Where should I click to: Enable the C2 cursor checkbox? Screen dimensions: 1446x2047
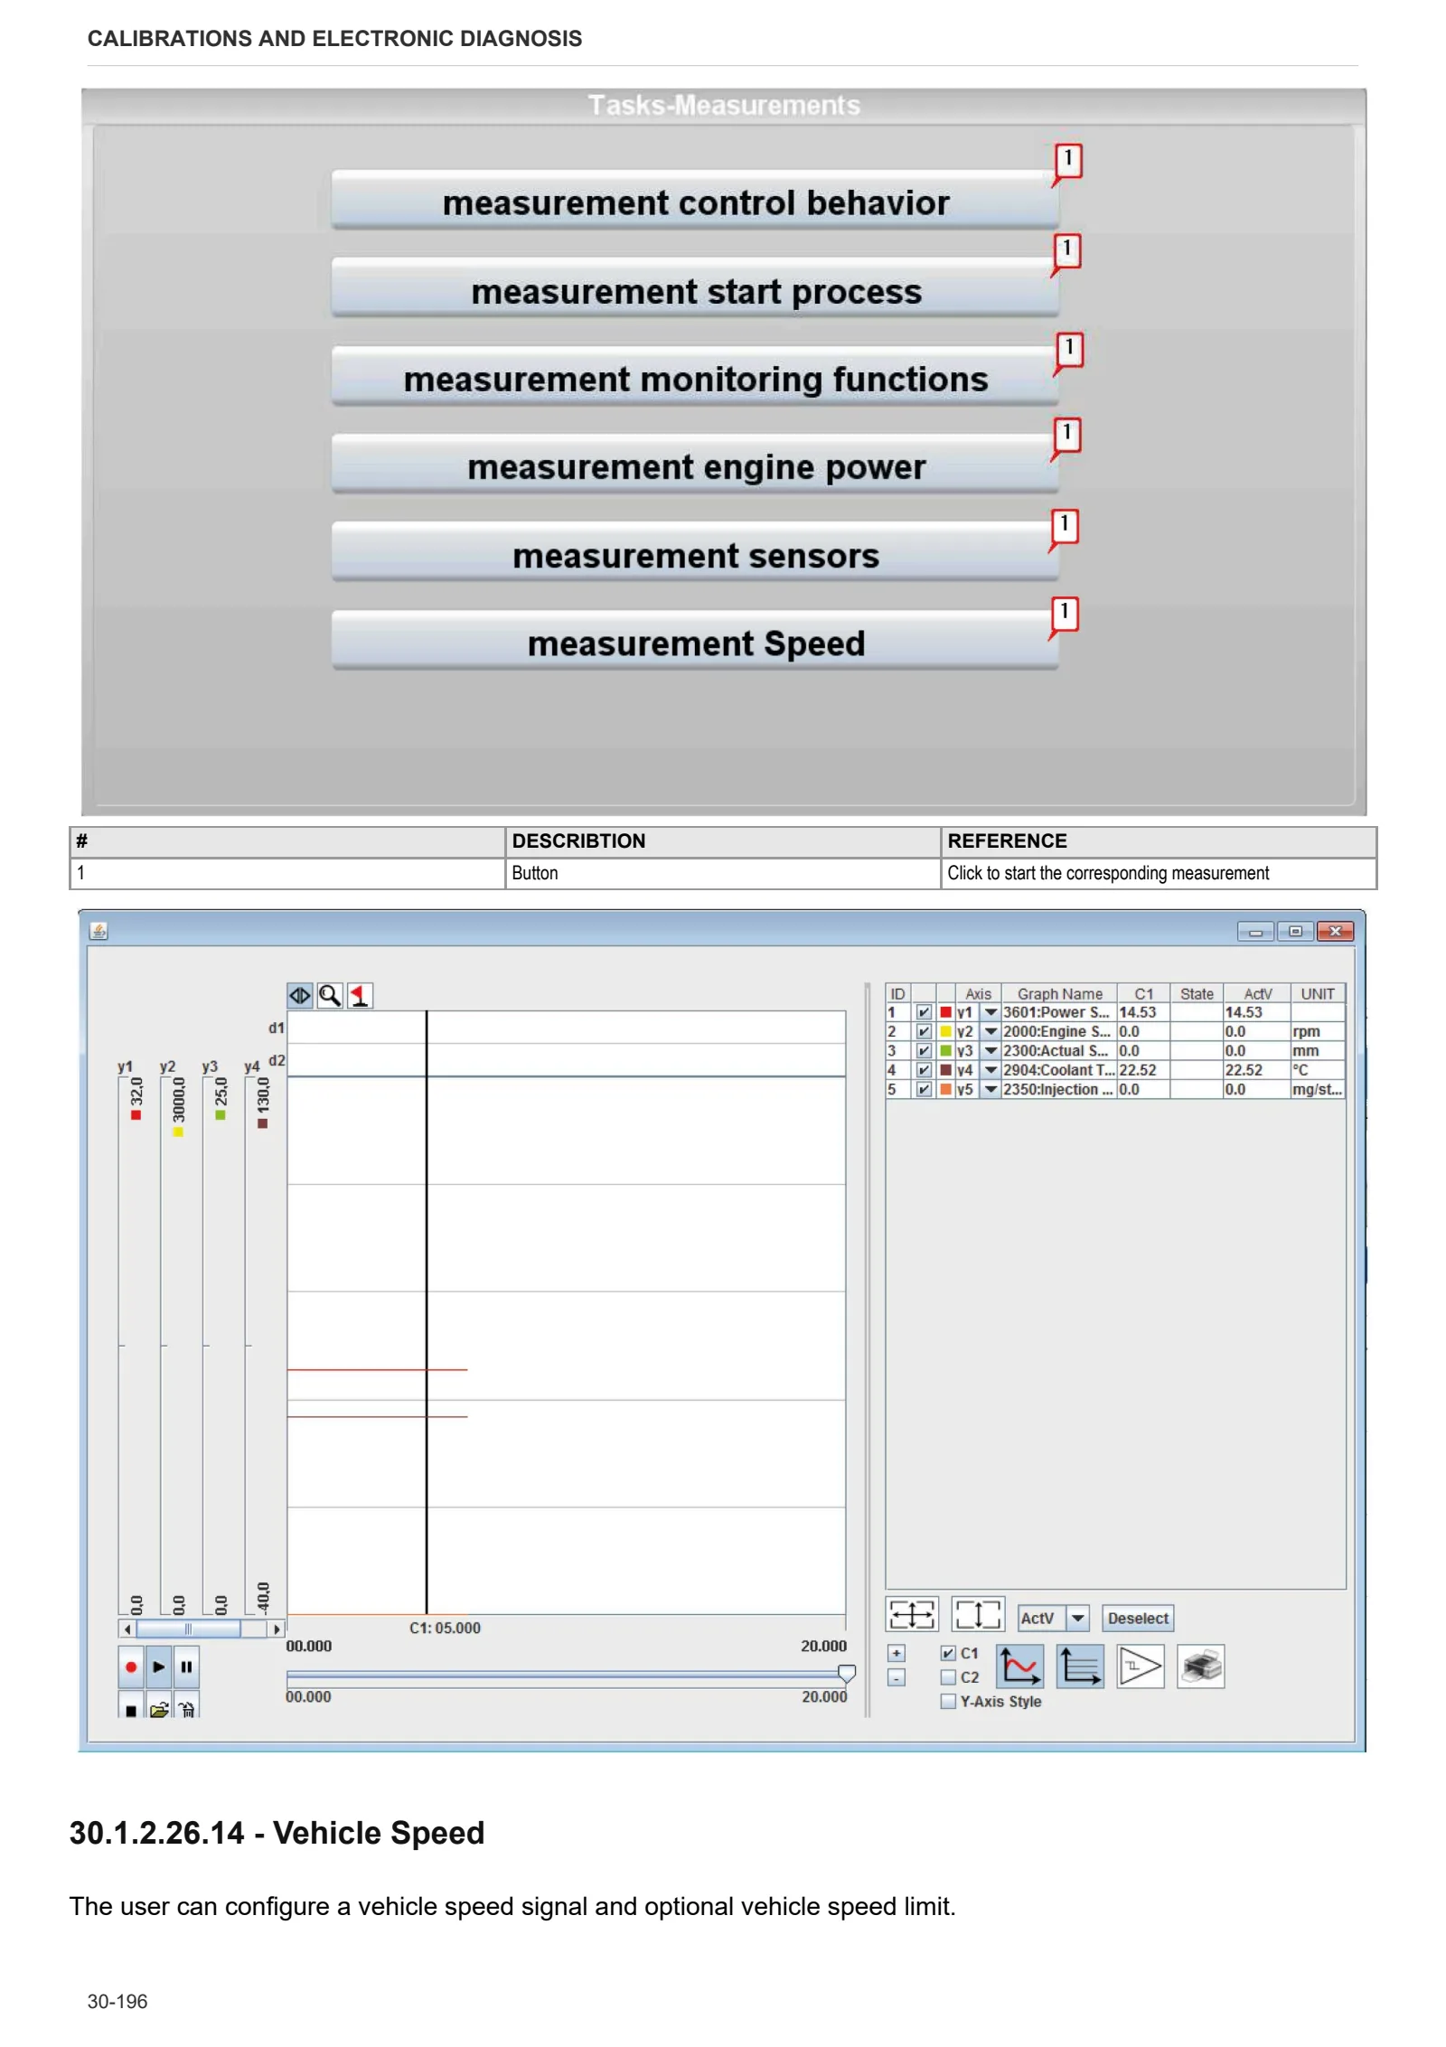click(x=948, y=1677)
